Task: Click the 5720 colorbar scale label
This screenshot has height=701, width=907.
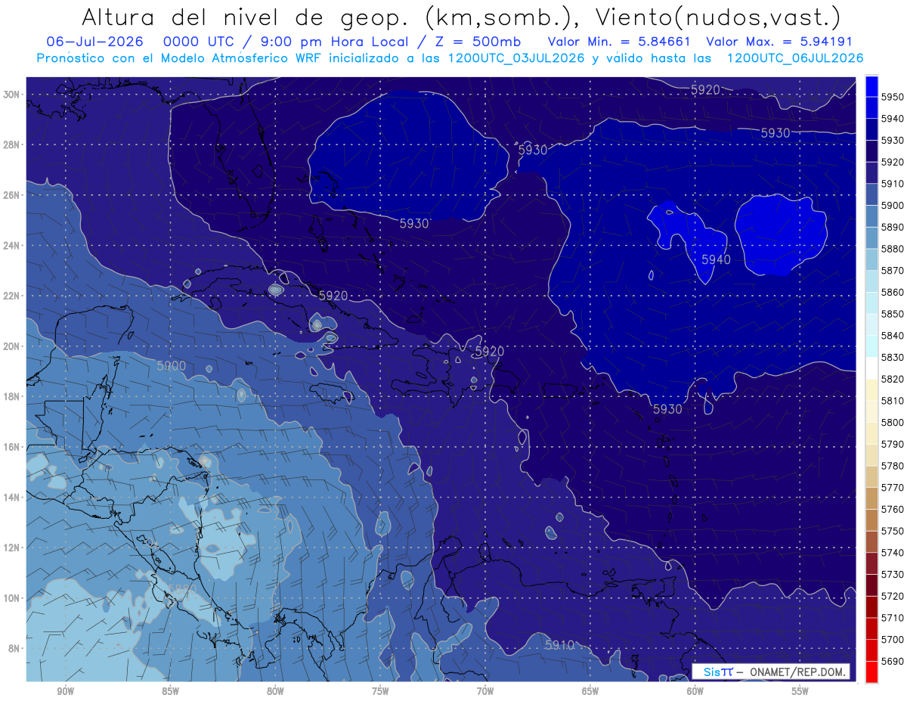Action: click(x=892, y=596)
